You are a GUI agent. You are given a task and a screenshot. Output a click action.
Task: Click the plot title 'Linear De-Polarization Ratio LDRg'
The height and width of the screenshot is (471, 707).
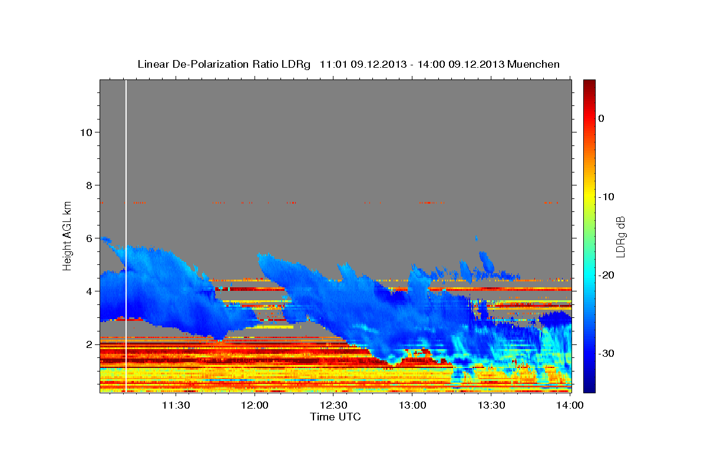pos(224,64)
